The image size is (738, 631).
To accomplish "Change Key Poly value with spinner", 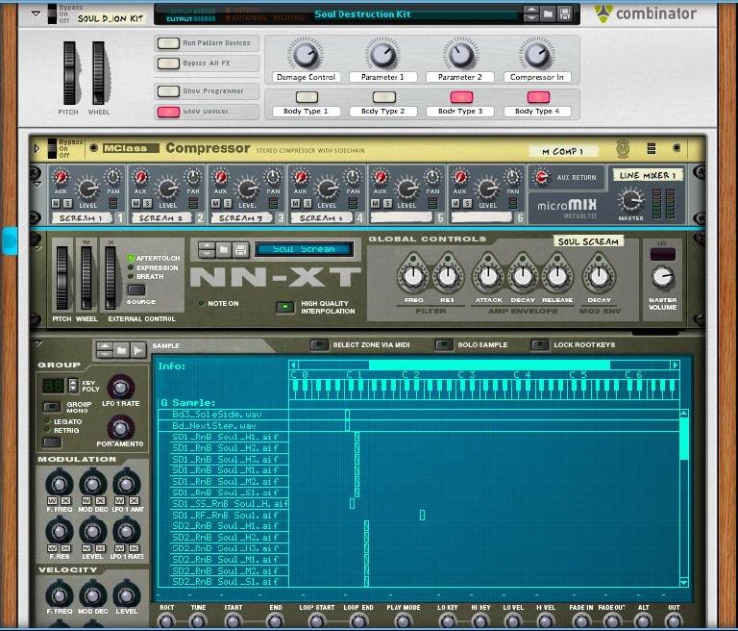I will pyautogui.click(x=73, y=385).
